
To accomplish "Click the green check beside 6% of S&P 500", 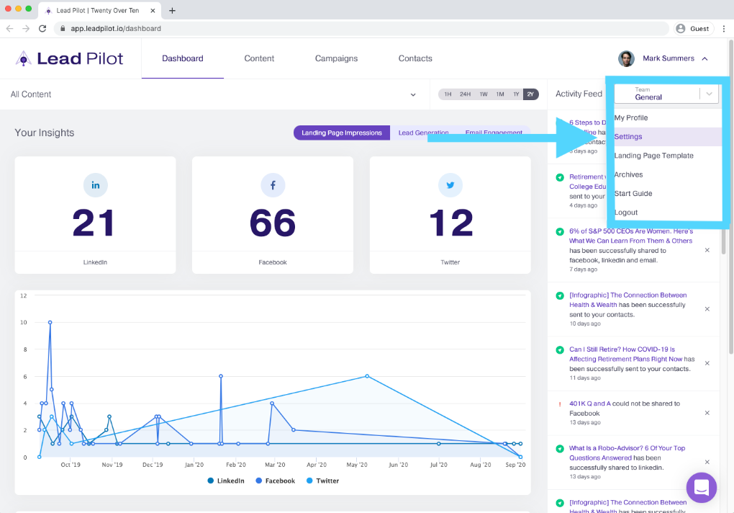I will (x=560, y=231).
